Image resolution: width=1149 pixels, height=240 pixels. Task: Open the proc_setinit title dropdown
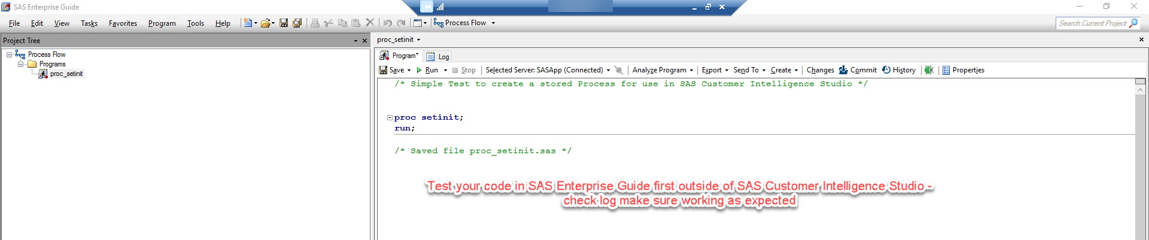coord(418,40)
